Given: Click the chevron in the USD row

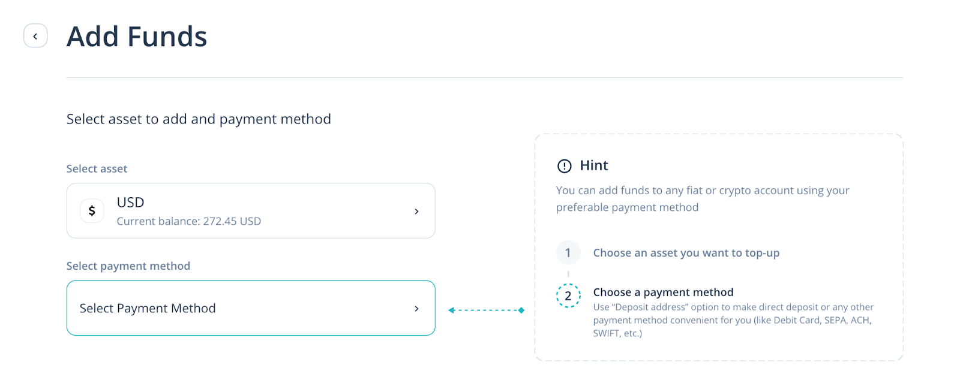Looking at the screenshot, I should [416, 212].
